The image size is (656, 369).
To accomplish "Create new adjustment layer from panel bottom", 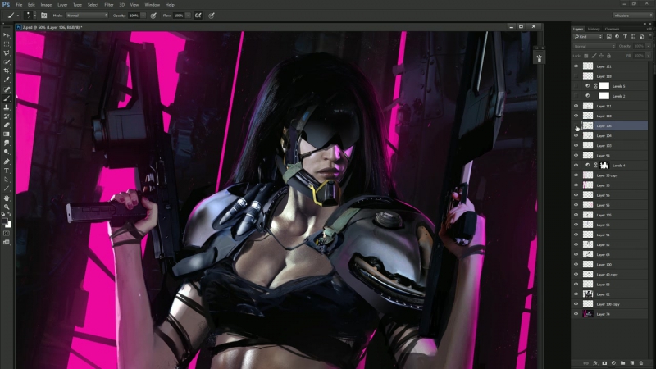I will coord(613,363).
